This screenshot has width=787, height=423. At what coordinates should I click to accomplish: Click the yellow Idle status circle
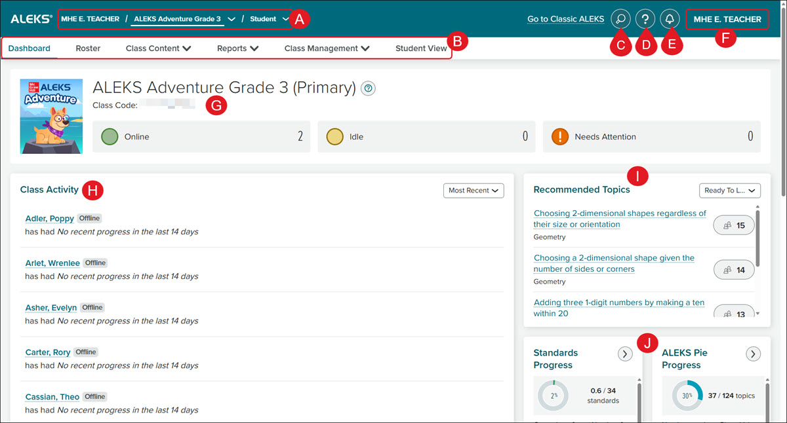(x=335, y=137)
